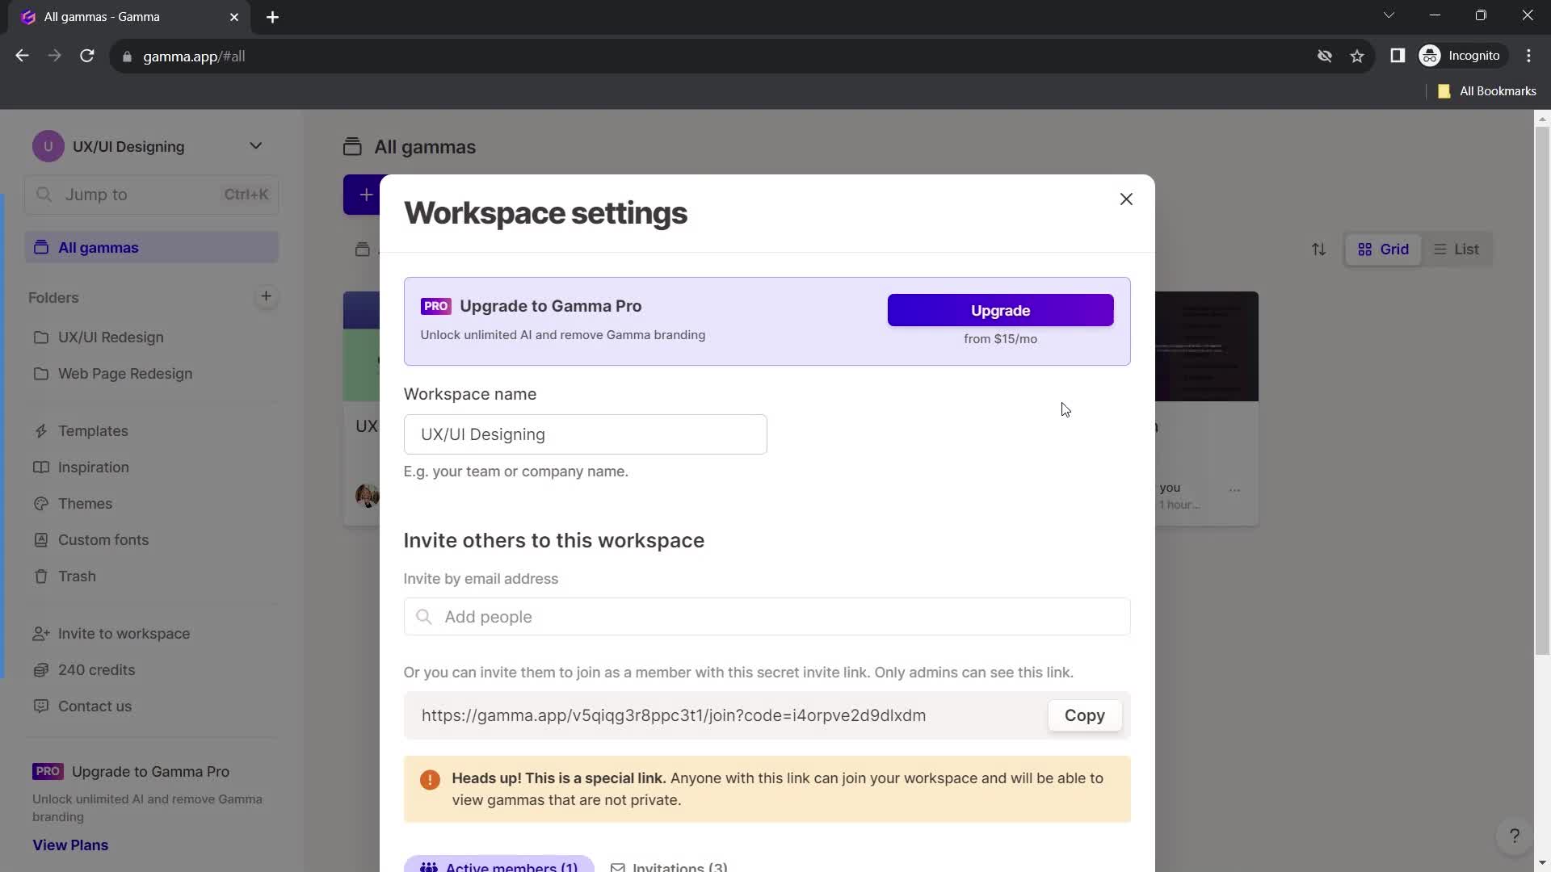Switch to Grid view

click(x=1383, y=249)
